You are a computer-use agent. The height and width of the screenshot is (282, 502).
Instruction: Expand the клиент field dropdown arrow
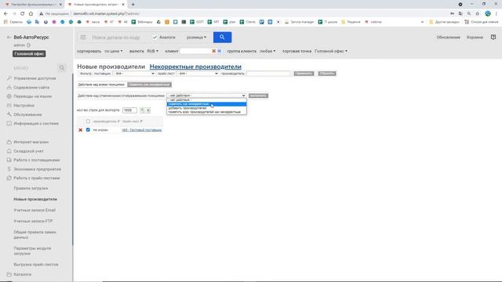220,51
